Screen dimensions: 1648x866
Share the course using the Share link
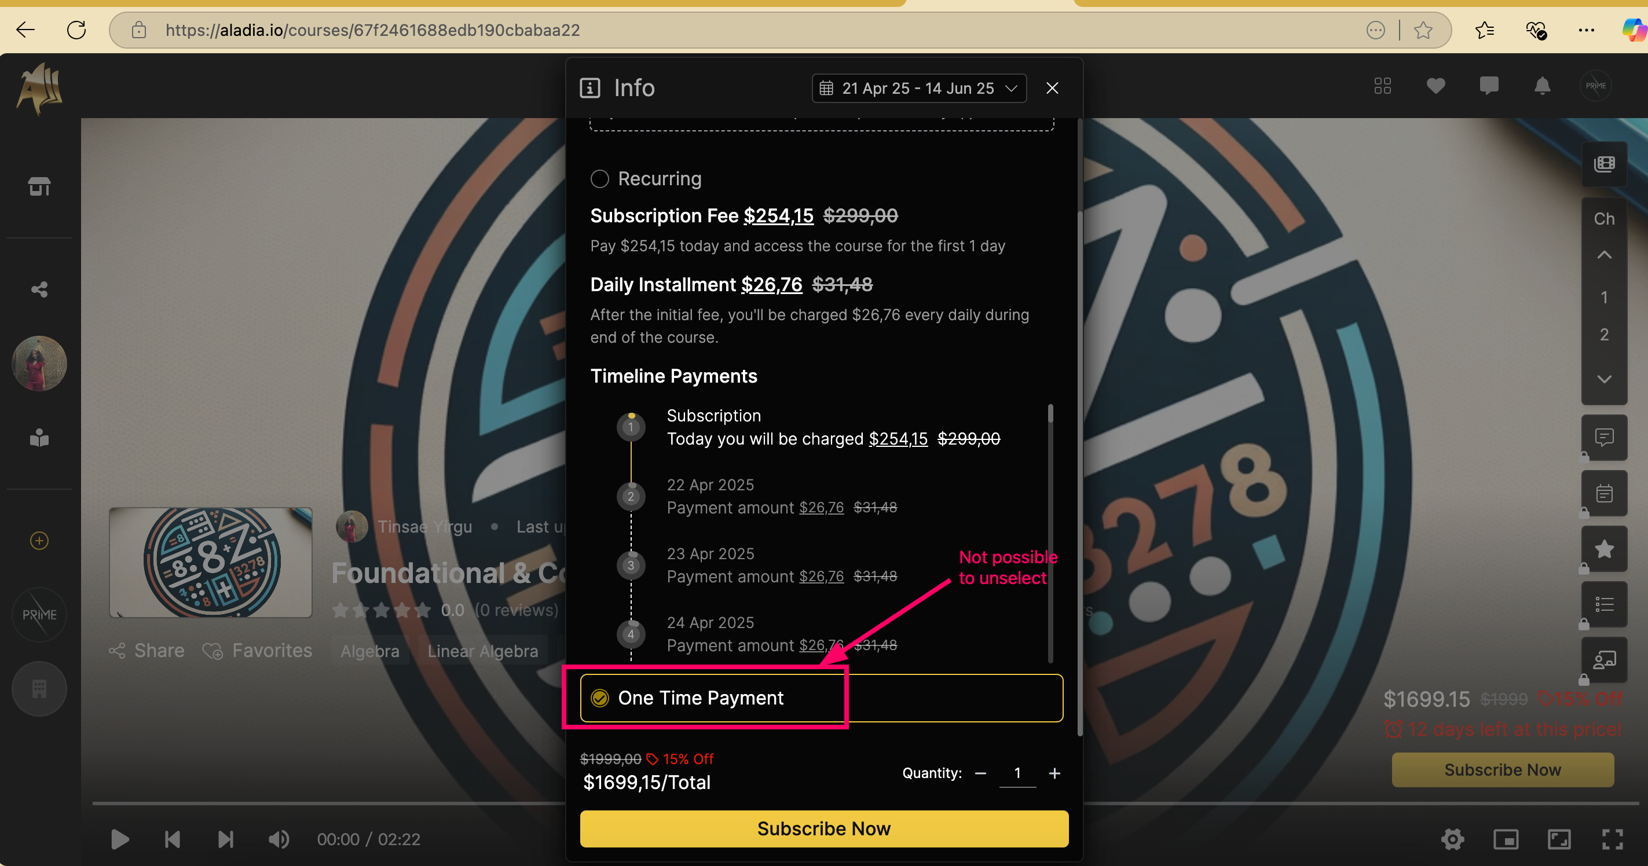click(x=147, y=651)
